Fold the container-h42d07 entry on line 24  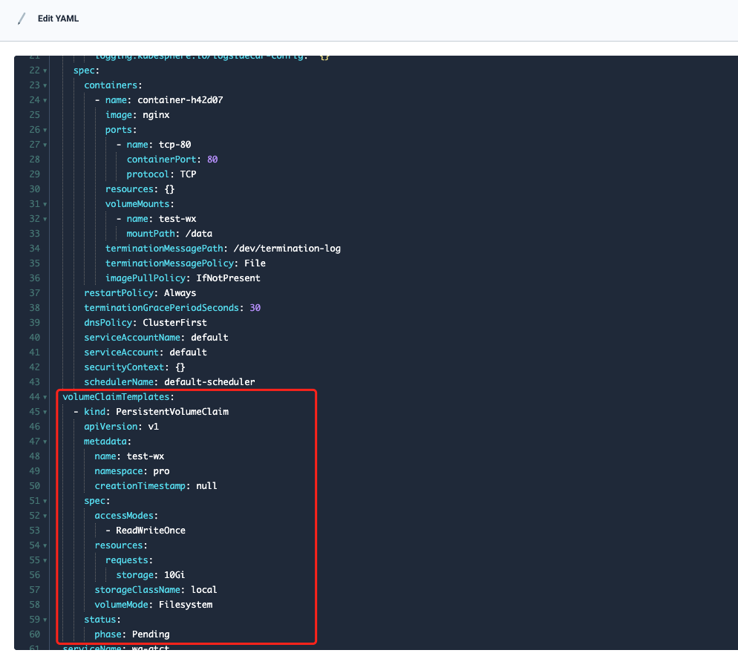[43, 99]
